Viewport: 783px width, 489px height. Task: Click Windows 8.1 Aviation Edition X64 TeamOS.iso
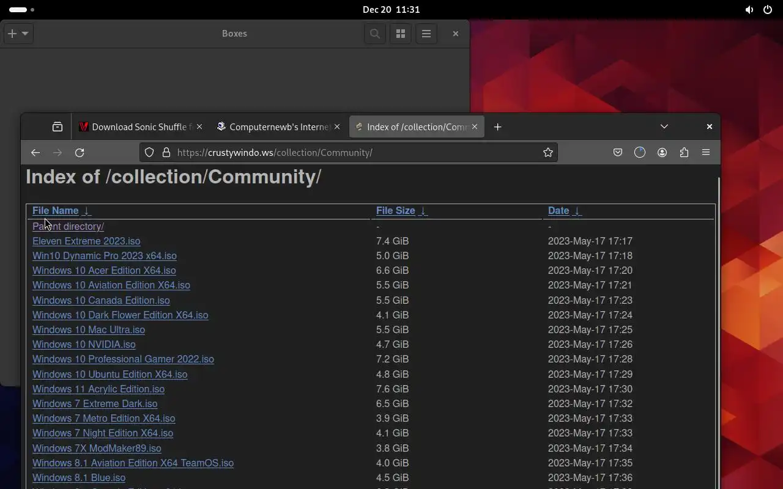click(x=133, y=463)
